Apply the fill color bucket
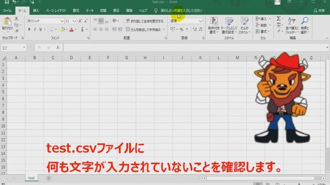Viewport: 330px width, 185px height. (62, 30)
